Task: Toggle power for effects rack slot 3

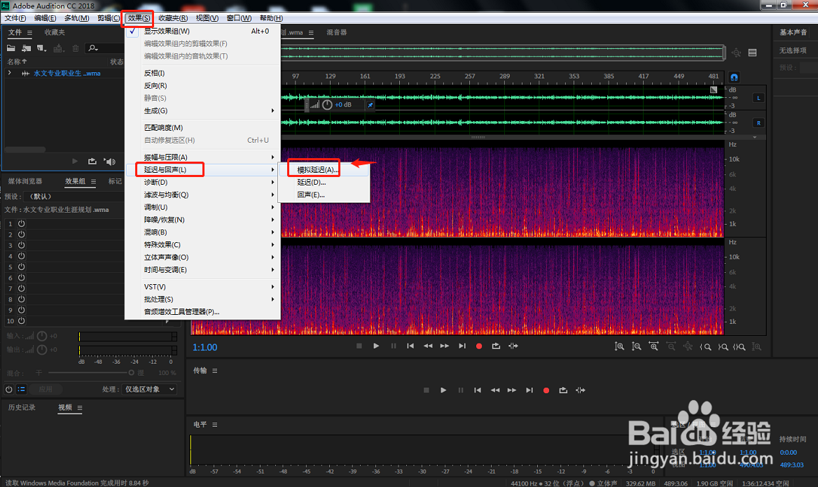Action: [22, 245]
